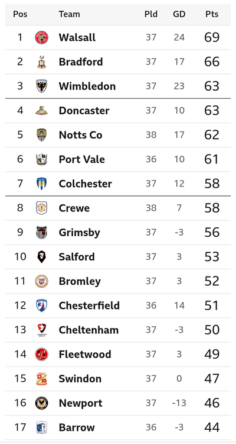Click the Port Vale crest icon
The width and height of the screenshot is (236, 444).
pyautogui.click(x=41, y=159)
